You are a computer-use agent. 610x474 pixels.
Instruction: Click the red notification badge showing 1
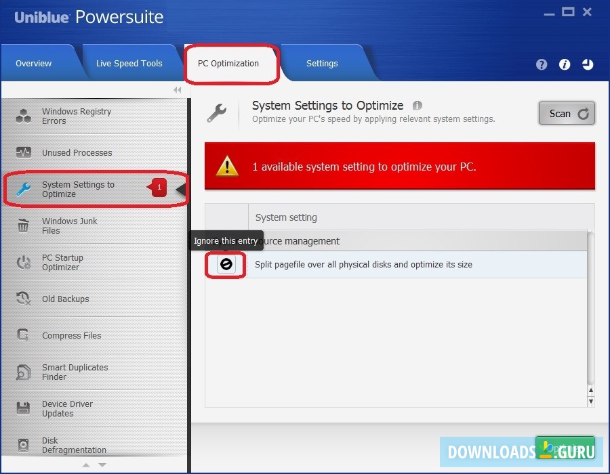[157, 188]
